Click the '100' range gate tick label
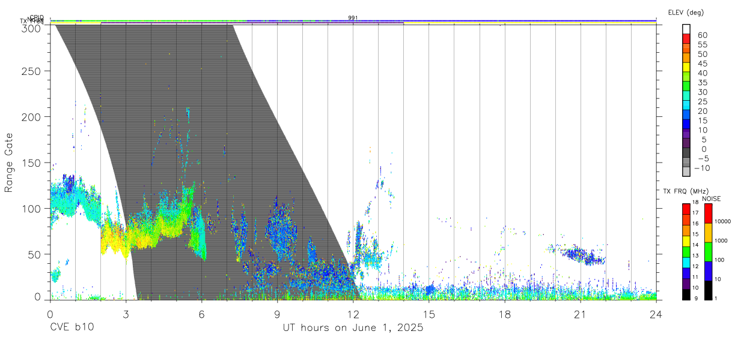This screenshot has height=340, width=738. (31, 208)
